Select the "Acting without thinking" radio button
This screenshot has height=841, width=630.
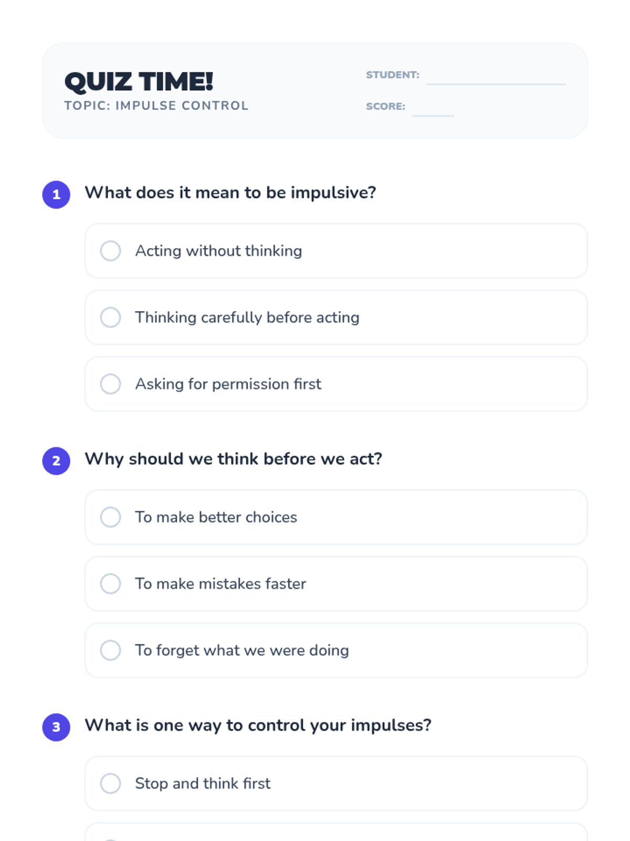pyautogui.click(x=110, y=251)
